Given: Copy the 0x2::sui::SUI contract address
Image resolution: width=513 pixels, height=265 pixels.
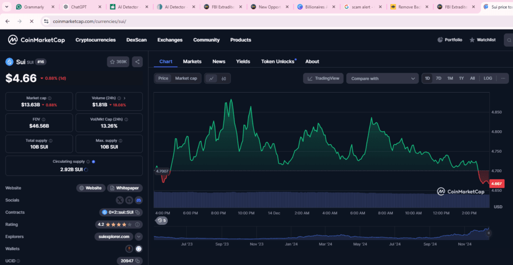Looking at the screenshot, I should [138, 212].
